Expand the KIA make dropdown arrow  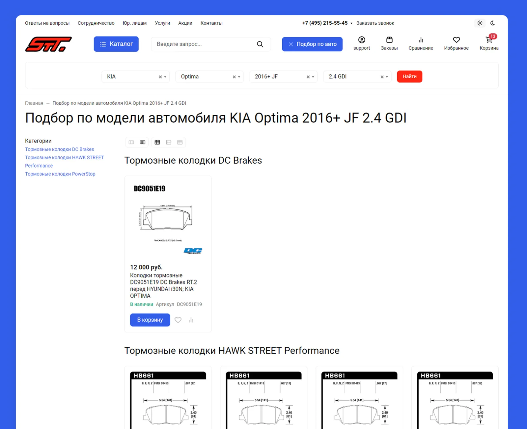click(165, 77)
